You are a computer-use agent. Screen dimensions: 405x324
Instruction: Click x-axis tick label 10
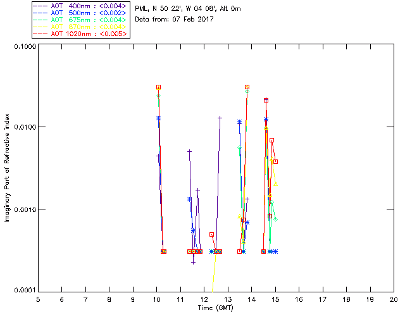(x=157, y=299)
